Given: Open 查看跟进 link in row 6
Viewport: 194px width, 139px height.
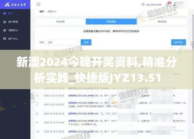Looking at the screenshot, I should pyautogui.click(x=73, y=96).
